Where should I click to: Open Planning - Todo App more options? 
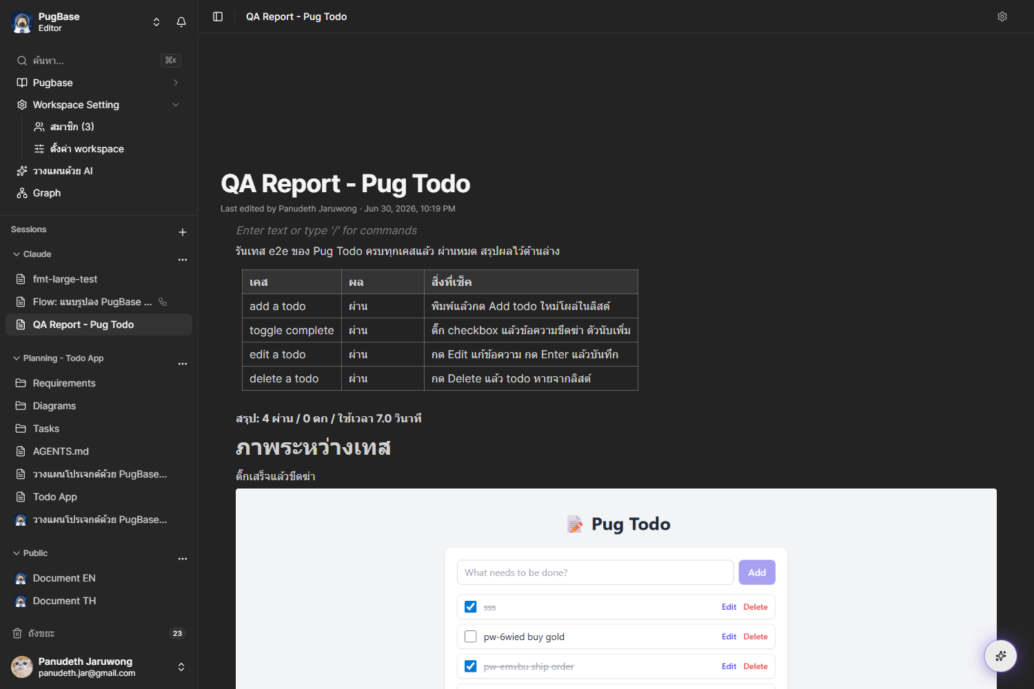click(x=183, y=364)
